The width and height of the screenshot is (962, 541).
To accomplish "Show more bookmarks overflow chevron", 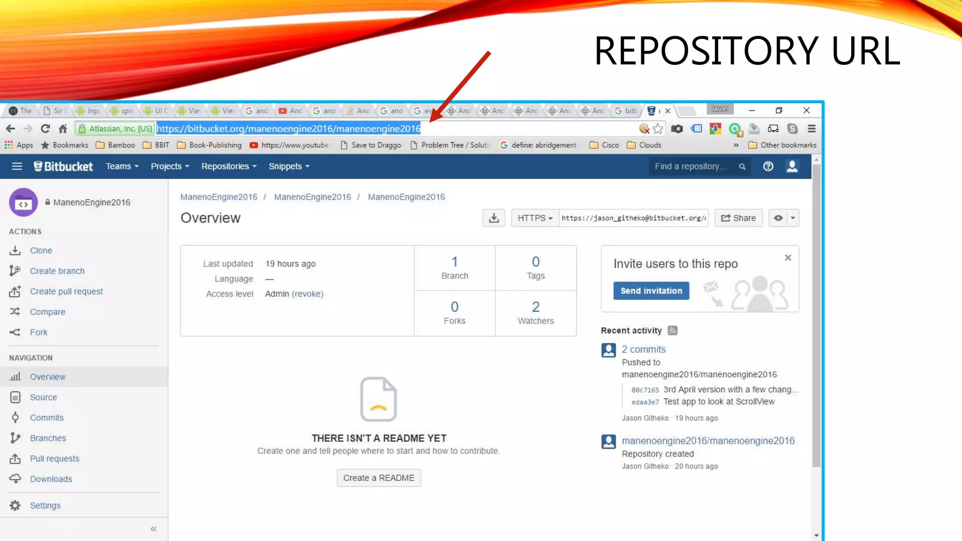I will (736, 145).
